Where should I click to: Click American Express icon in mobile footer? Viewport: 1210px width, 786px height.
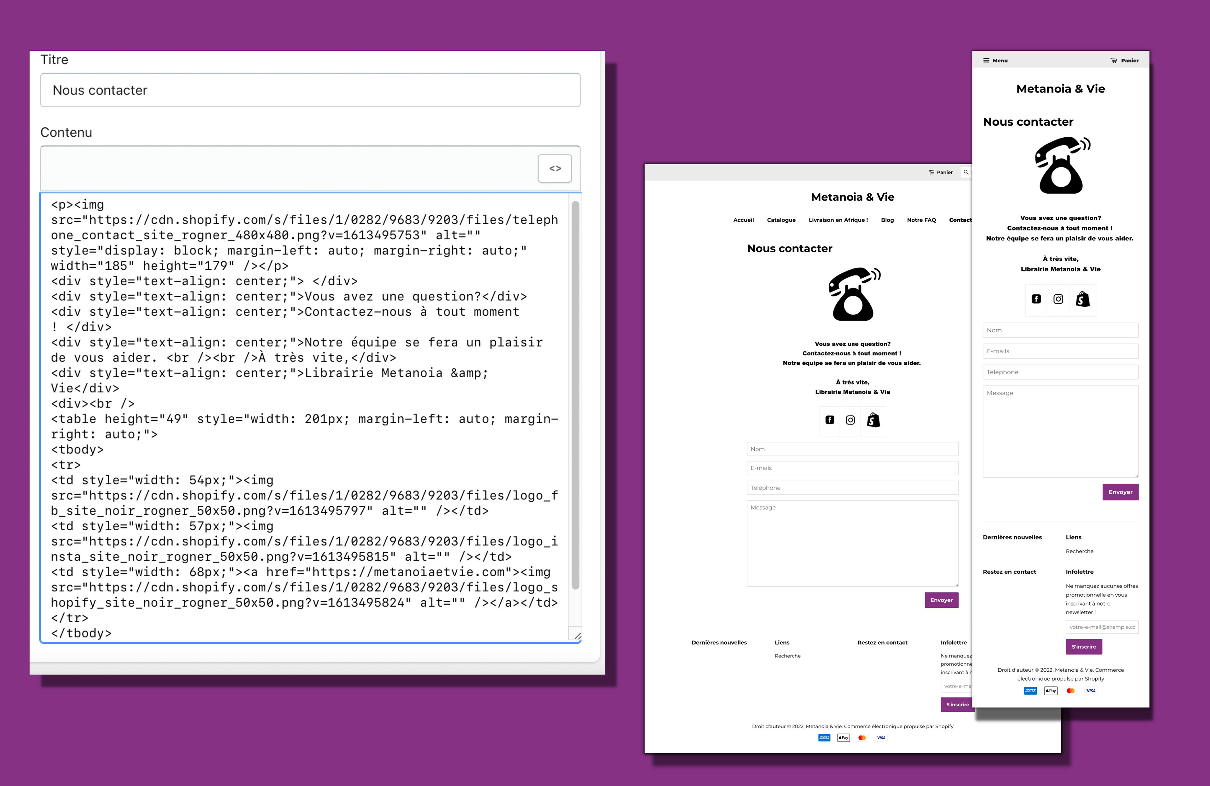(x=1030, y=691)
